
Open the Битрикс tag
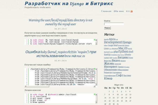(x=123, y=57)
